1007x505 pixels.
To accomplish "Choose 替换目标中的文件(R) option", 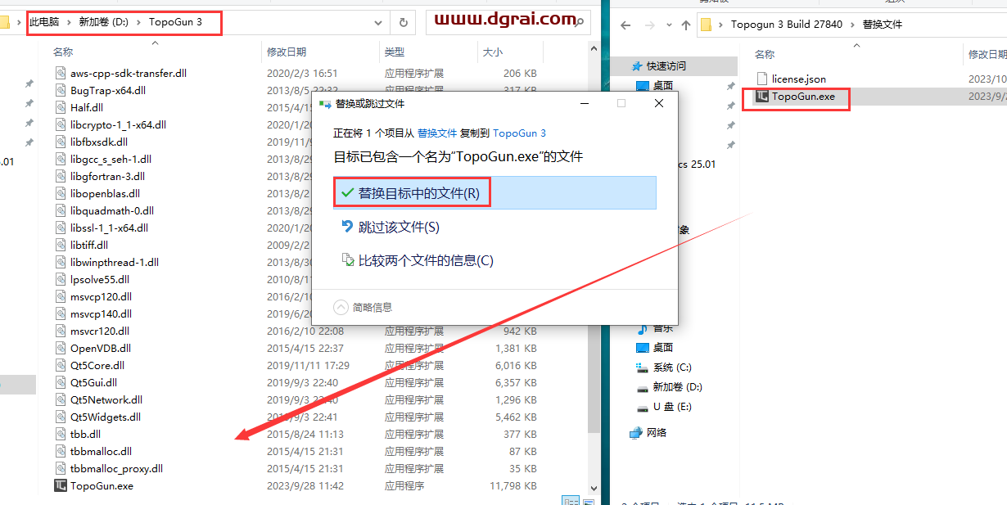I will (x=494, y=192).
